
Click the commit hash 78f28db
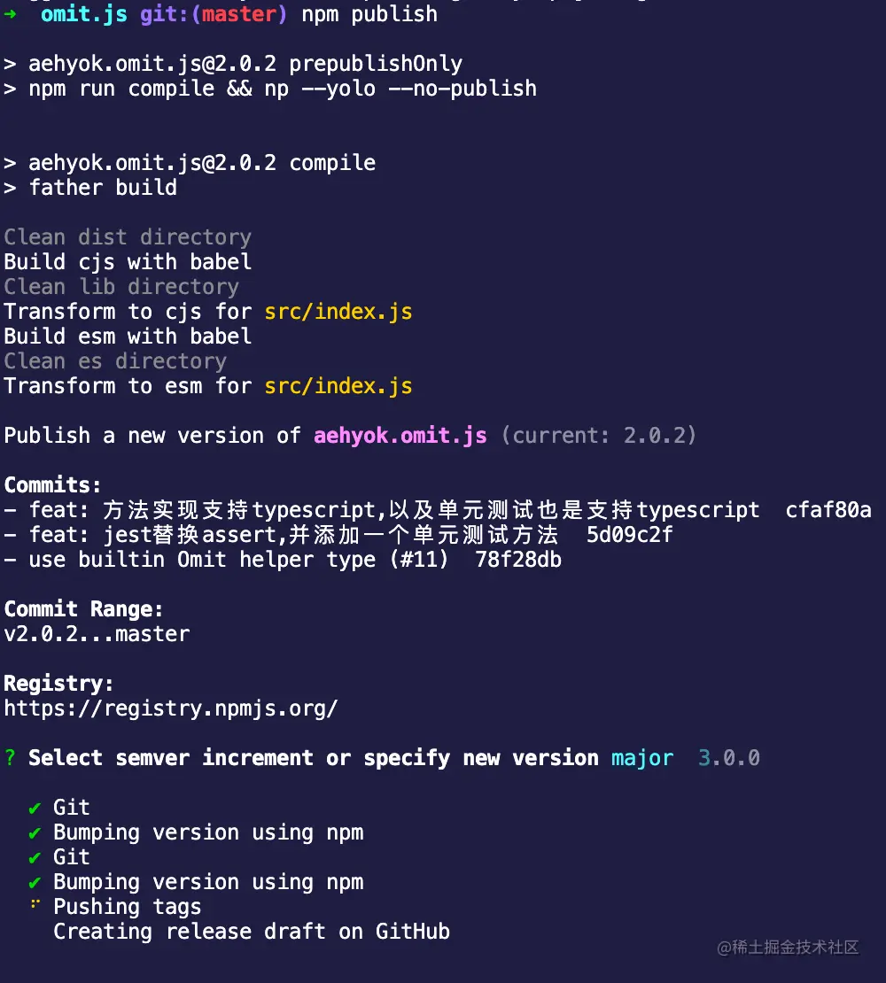click(518, 560)
